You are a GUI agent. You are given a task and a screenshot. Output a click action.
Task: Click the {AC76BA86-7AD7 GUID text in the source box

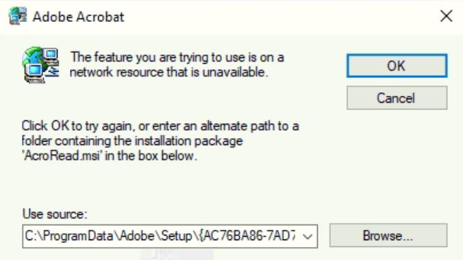click(247, 236)
